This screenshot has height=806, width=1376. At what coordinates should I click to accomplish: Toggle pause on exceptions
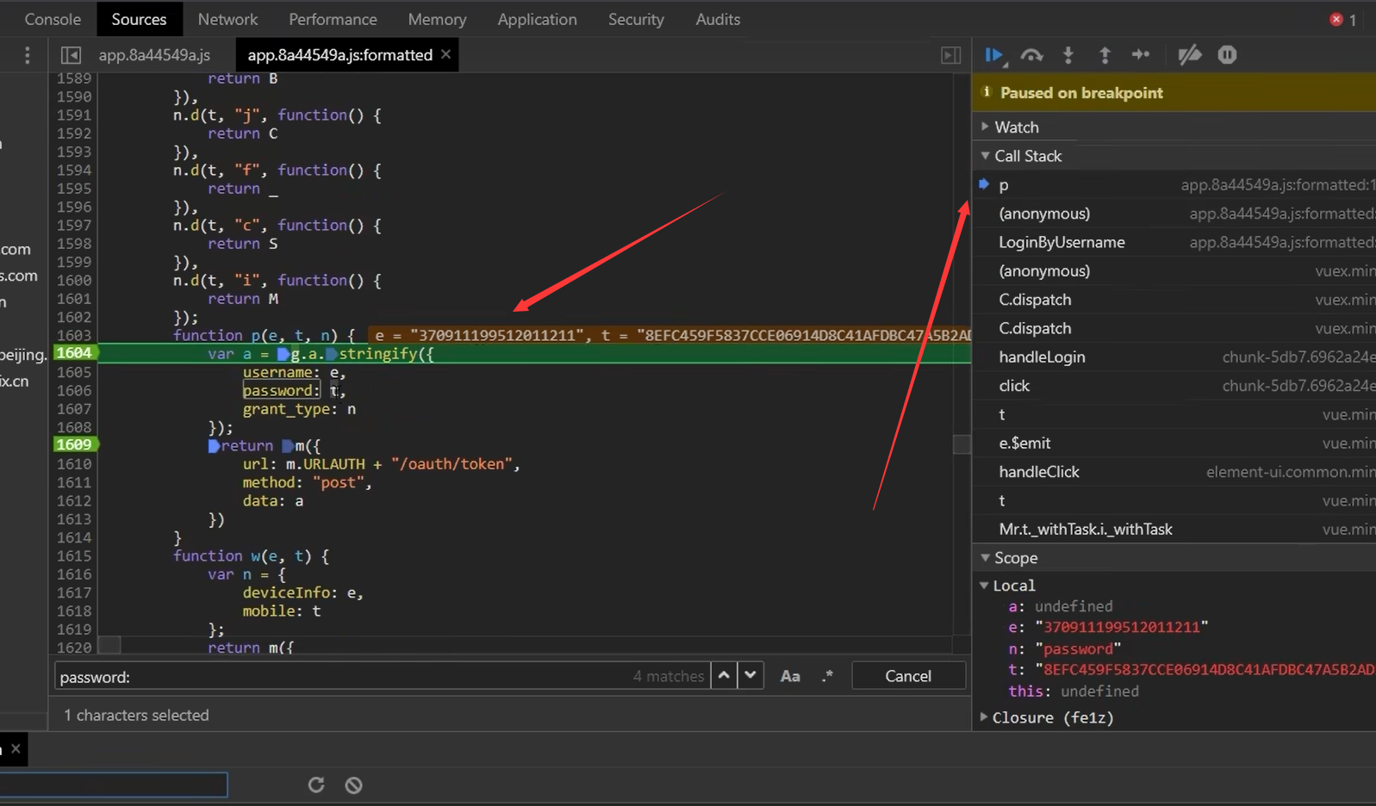point(1227,55)
